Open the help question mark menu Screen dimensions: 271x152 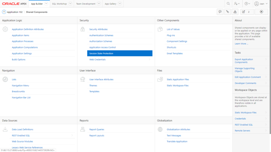[x=247, y=4]
